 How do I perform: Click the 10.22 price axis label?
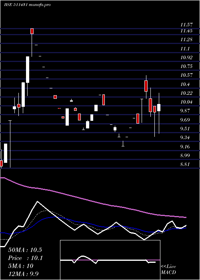click(x=186, y=93)
